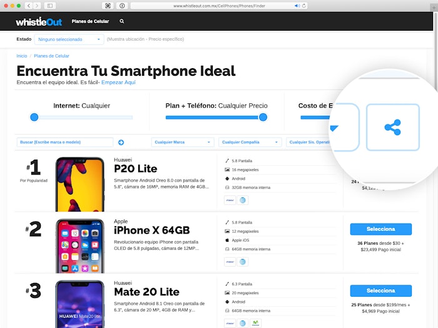438x328 pixels.
Task: Open the Cualquier Sis. Operativo dropdown
Action: [308, 142]
